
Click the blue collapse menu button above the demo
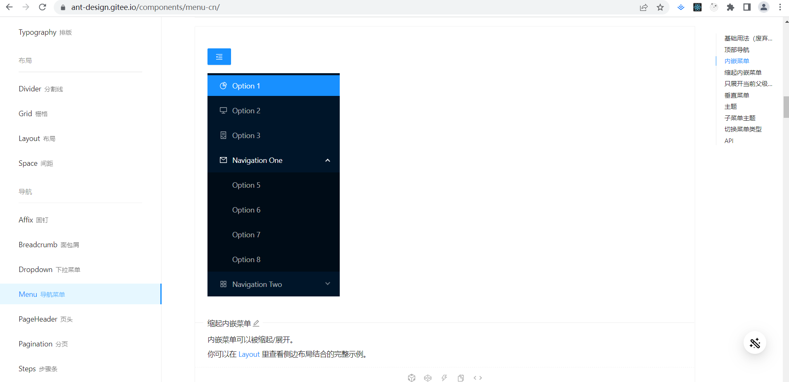tap(219, 57)
